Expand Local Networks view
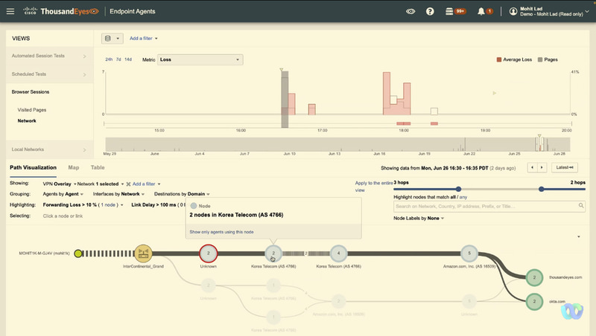 49,149
